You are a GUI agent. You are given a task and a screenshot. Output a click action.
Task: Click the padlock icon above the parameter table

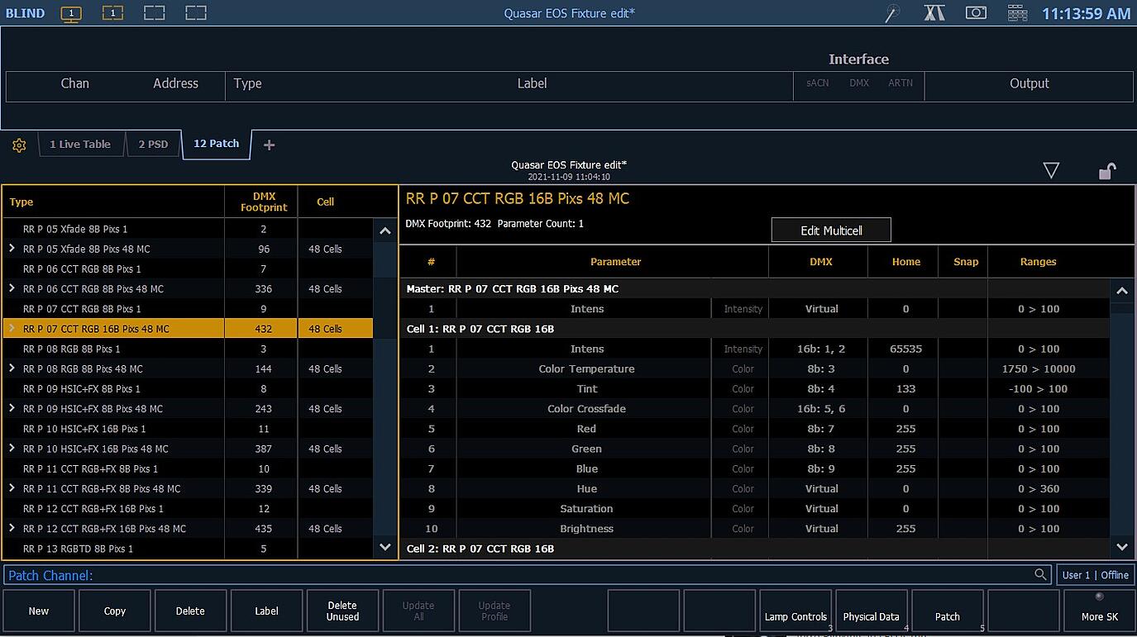tap(1107, 170)
